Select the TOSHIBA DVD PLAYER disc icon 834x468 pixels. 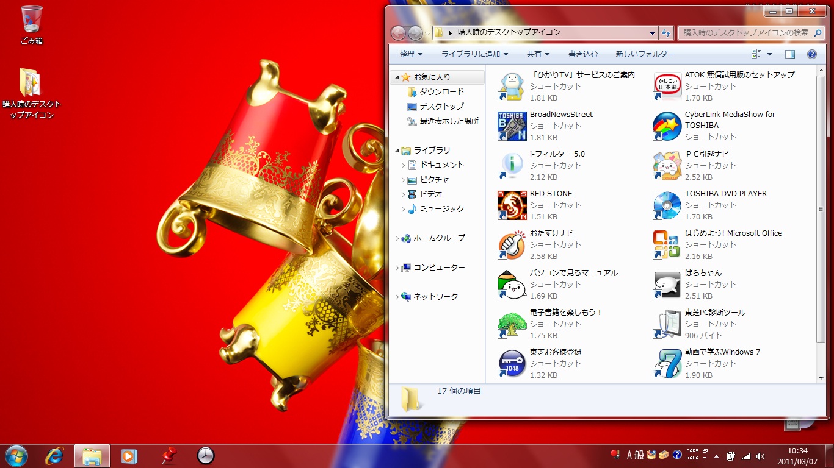(x=667, y=205)
